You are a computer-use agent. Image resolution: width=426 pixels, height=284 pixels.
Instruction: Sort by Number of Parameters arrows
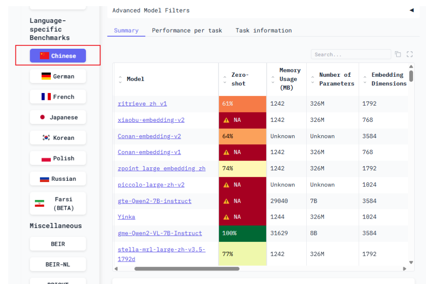(x=313, y=79)
